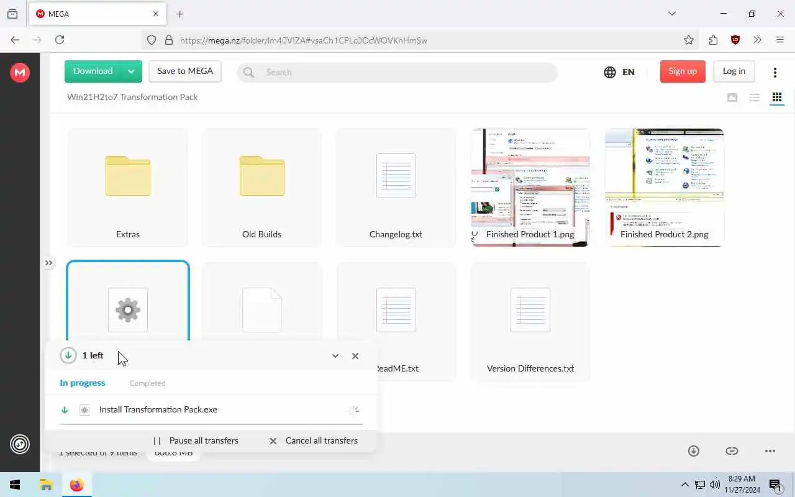List all tabs dropdown arrow

pyautogui.click(x=671, y=14)
